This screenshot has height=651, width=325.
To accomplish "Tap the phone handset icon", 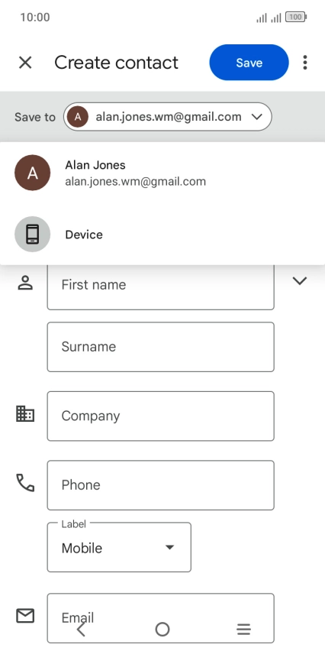I will click(25, 483).
